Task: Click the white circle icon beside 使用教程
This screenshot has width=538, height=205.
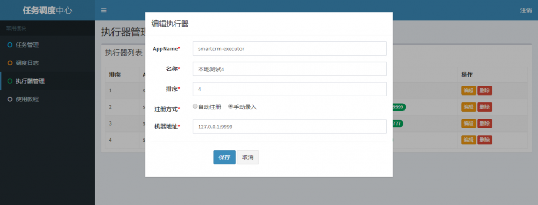Action: coord(10,99)
